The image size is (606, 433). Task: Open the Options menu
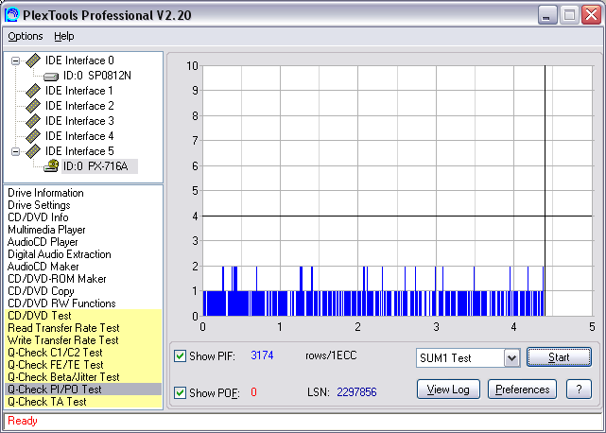[x=26, y=36]
